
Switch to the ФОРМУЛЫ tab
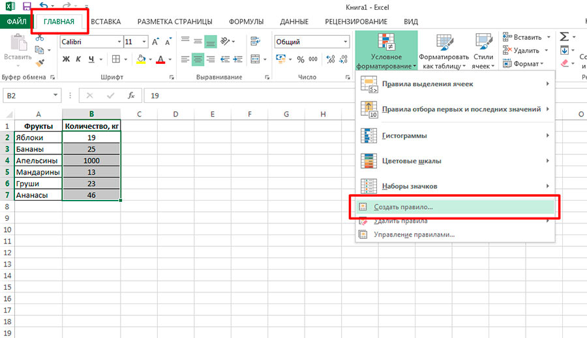(246, 21)
